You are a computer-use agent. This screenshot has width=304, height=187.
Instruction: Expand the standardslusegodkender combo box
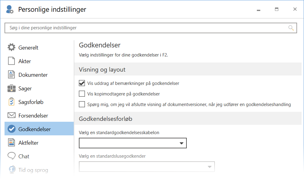coord(147,167)
